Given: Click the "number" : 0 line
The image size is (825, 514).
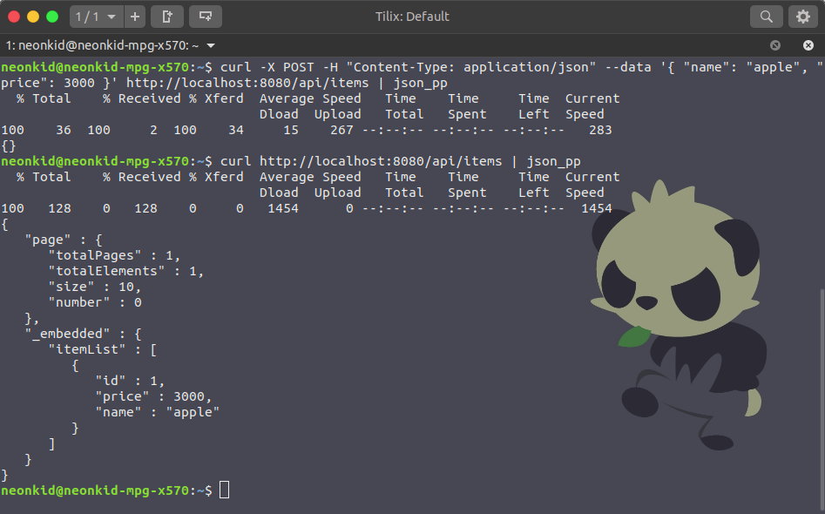Looking at the screenshot, I should click(95, 302).
